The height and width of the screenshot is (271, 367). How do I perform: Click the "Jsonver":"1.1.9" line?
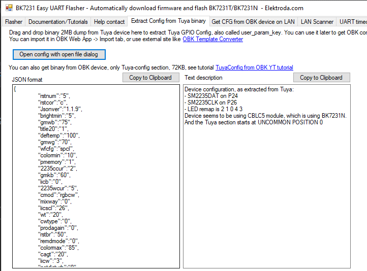click(x=60, y=109)
